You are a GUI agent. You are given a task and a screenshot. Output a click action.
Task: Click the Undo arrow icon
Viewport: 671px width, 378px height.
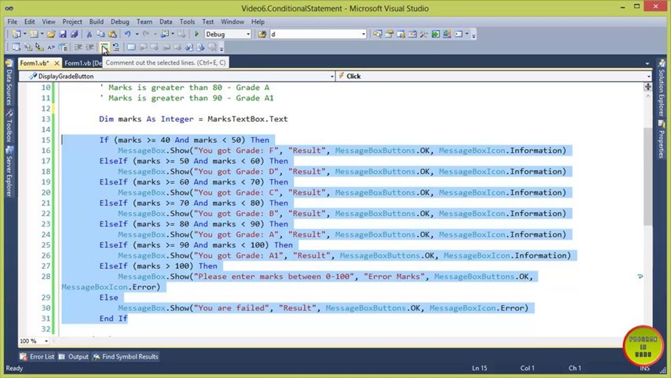tap(127, 34)
